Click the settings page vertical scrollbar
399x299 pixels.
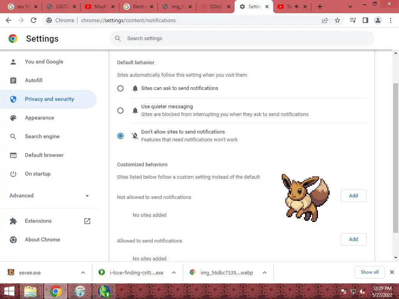point(395,158)
